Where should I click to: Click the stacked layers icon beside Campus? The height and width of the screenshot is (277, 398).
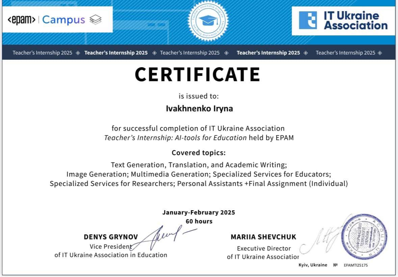(96, 20)
